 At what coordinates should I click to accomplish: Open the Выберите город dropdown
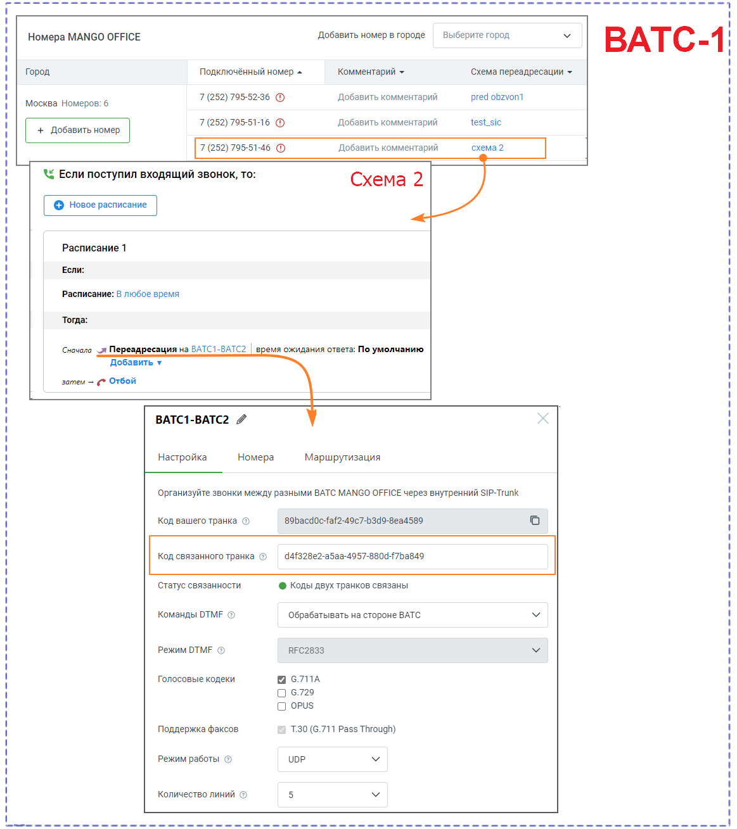[508, 35]
